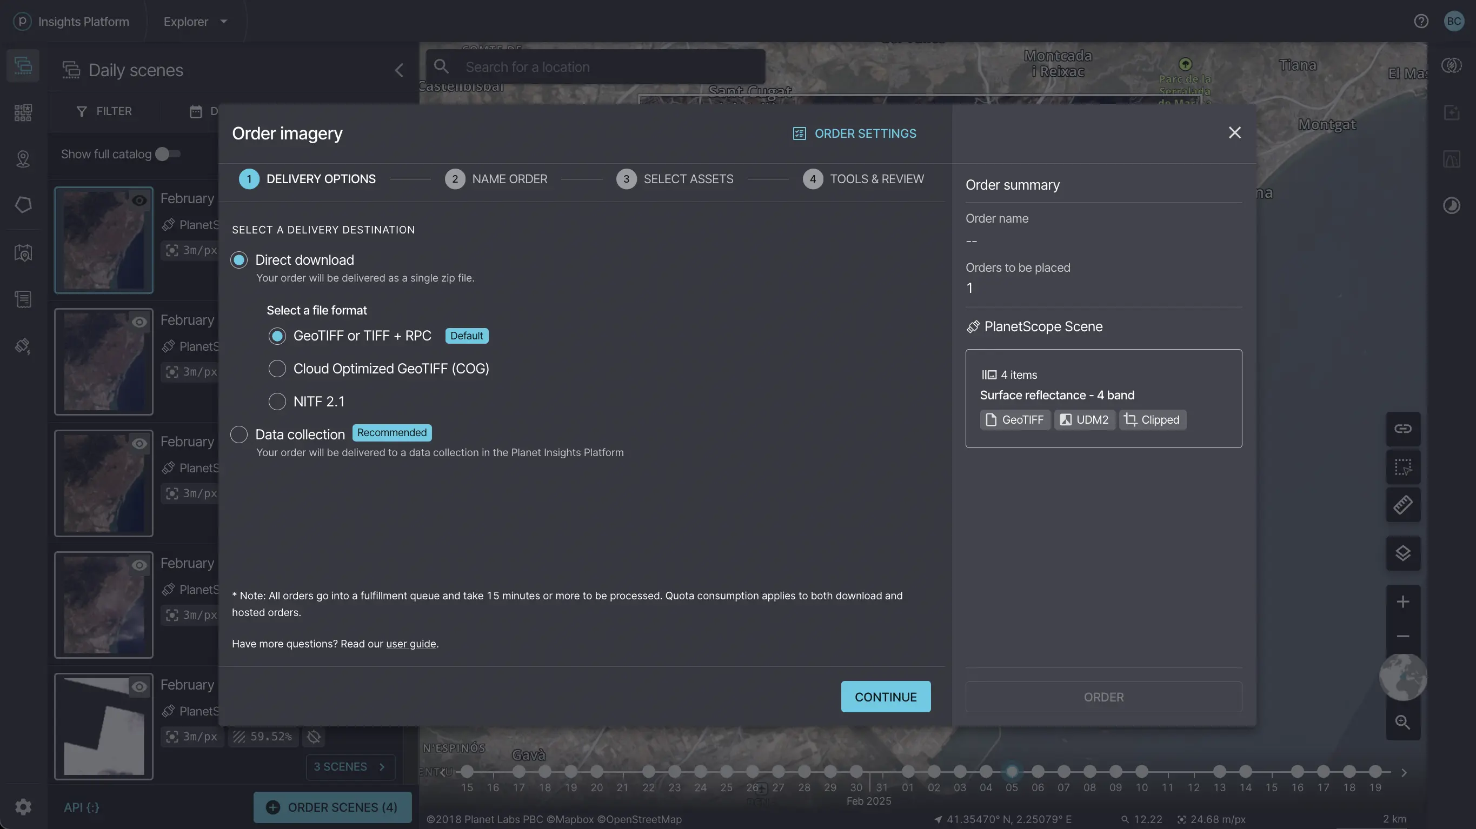Close the Order imagery dialog

click(1234, 133)
